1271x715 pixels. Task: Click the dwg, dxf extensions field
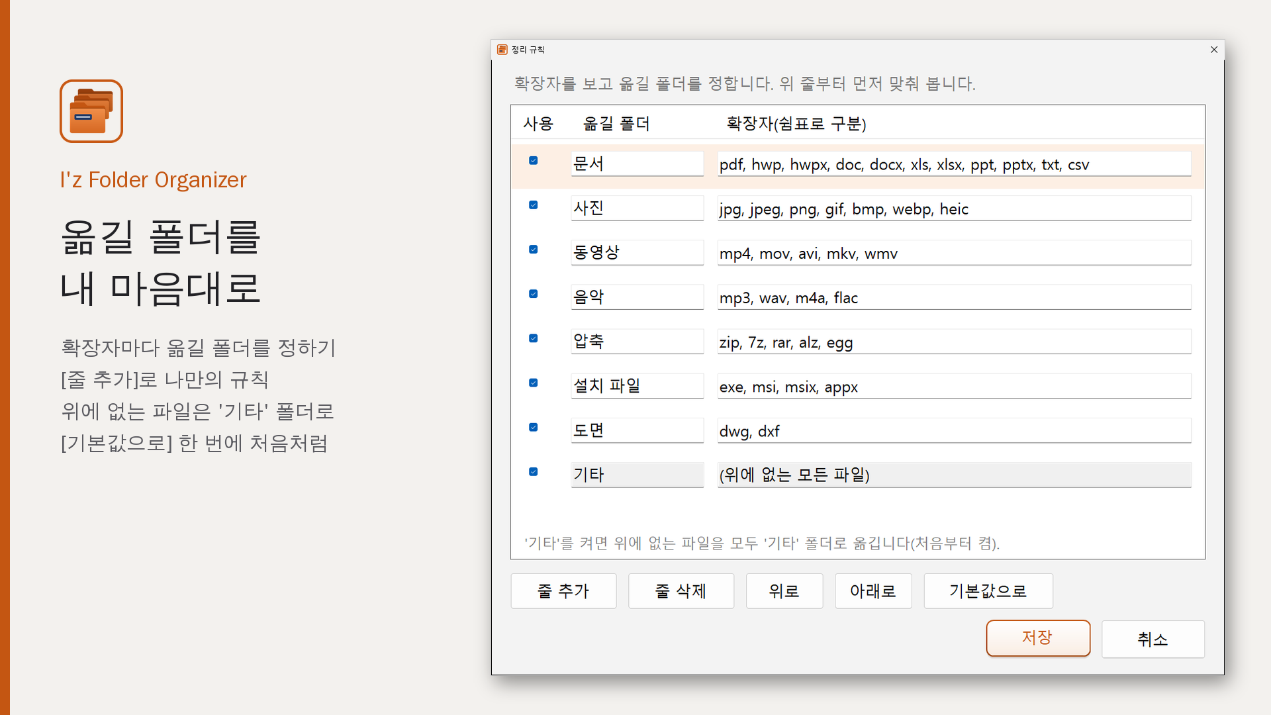coord(954,430)
